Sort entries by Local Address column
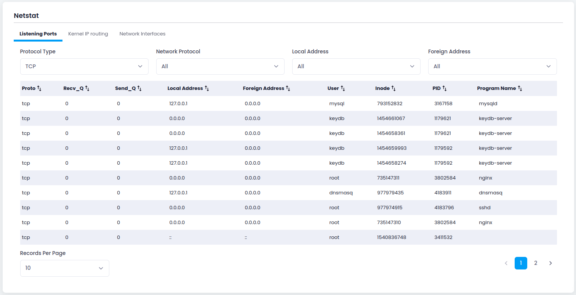 pos(207,88)
